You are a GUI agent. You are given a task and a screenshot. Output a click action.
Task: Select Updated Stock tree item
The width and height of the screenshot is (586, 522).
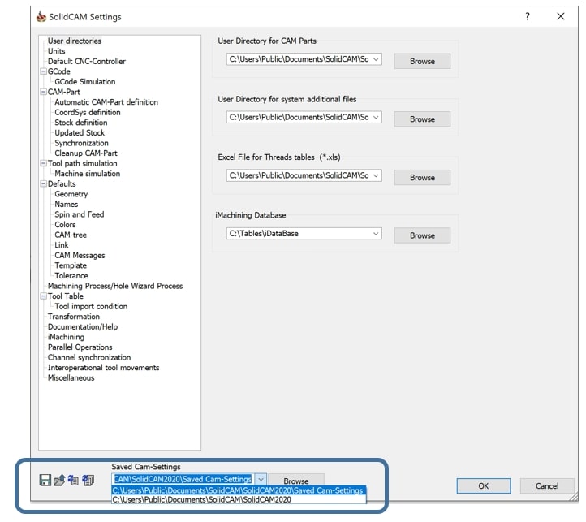click(80, 133)
